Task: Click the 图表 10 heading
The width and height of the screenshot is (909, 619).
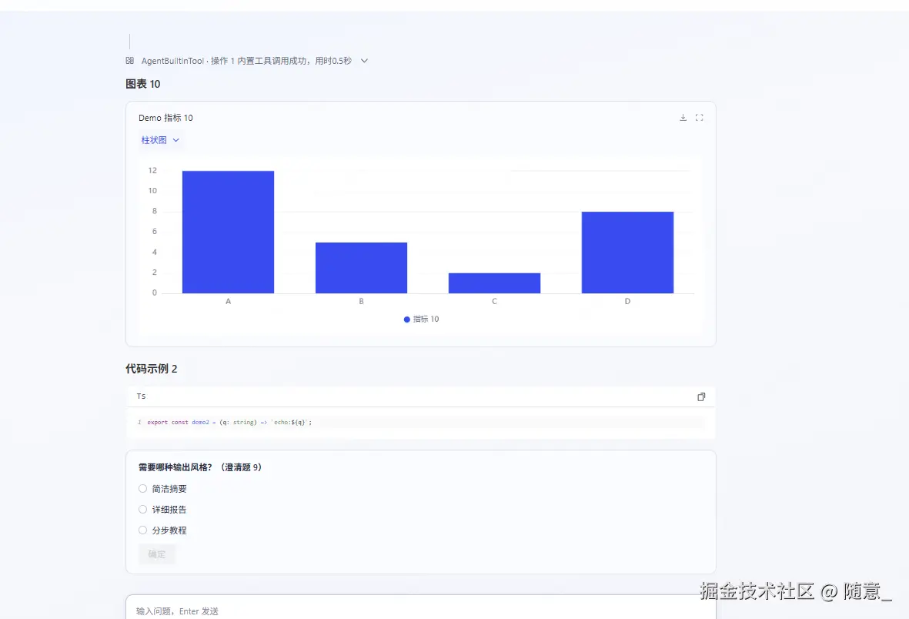Action: (x=143, y=84)
